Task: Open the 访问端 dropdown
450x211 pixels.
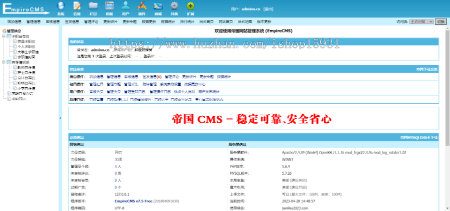Action: [x=421, y=21]
